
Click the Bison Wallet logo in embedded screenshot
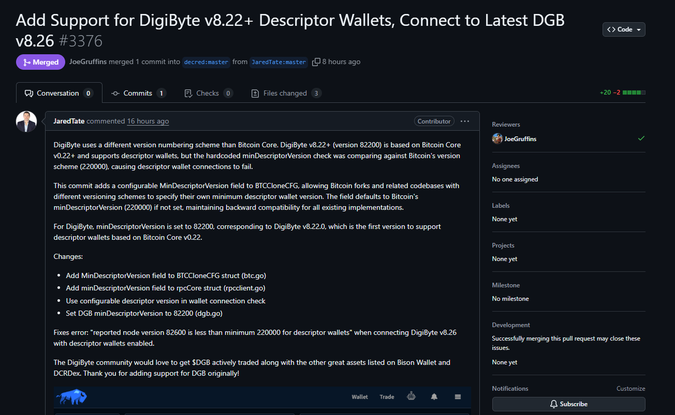tap(71, 398)
